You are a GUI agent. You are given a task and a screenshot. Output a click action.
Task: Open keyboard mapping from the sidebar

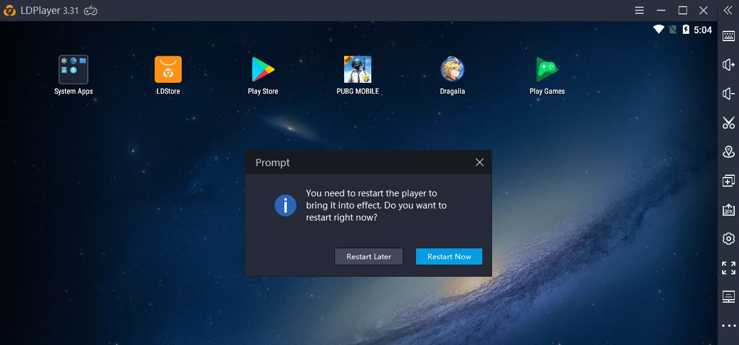click(x=728, y=36)
